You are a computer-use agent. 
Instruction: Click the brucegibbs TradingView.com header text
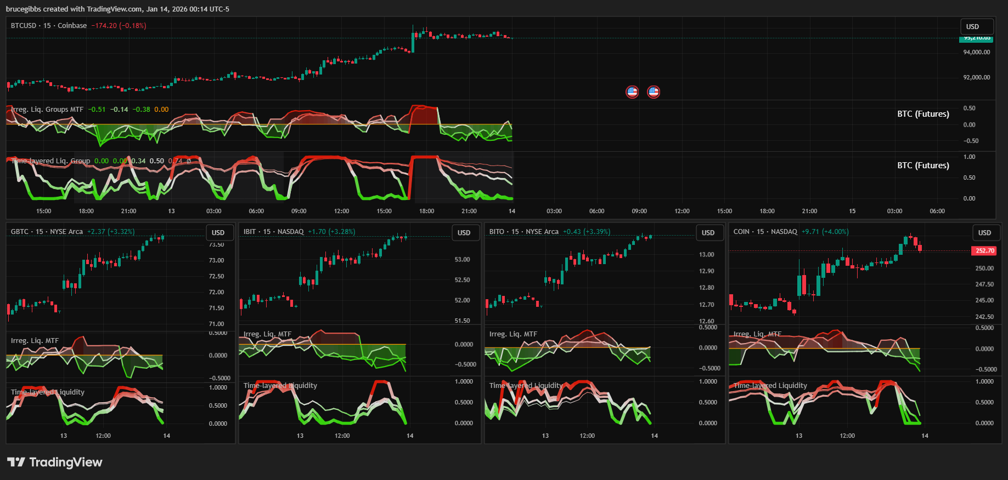tap(117, 9)
